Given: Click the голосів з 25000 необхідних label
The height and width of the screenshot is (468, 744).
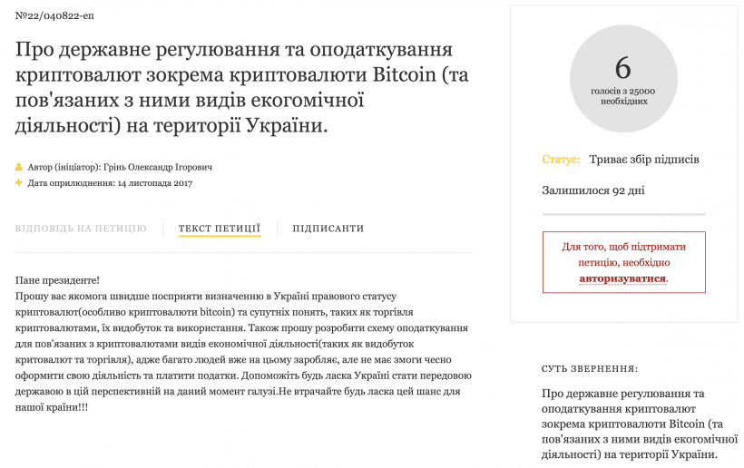Looking at the screenshot, I should (623, 96).
